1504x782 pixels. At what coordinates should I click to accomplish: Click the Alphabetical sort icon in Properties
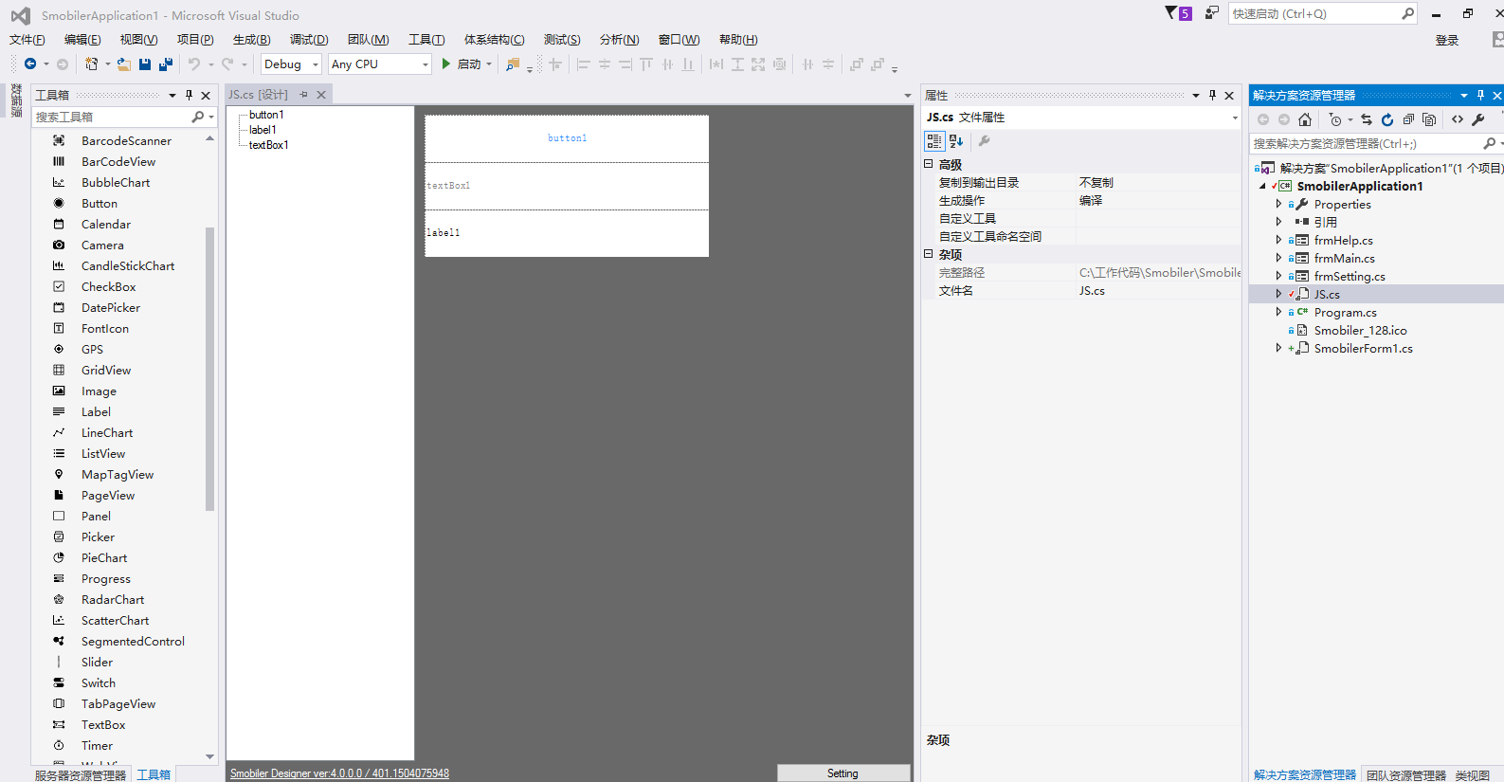[x=956, y=141]
